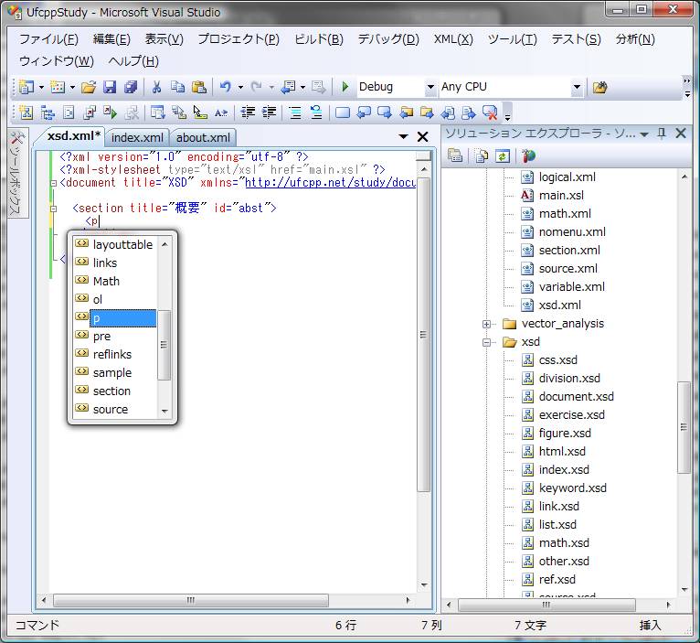The width and height of the screenshot is (700, 643).
Task: Open the Any CPU platform dropdown
Action: coord(577,87)
